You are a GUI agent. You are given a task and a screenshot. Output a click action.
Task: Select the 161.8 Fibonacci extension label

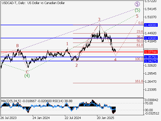pyautogui.click(x=139, y=81)
